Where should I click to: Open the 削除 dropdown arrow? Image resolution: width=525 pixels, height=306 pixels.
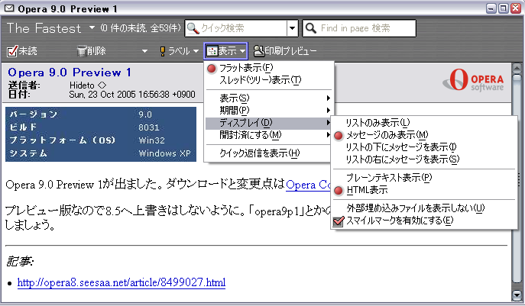[x=144, y=51]
